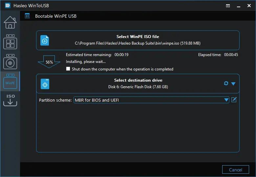Screen dimensions: 256x177
Task: Cancel the WinPE installation
Action: click(x=235, y=170)
